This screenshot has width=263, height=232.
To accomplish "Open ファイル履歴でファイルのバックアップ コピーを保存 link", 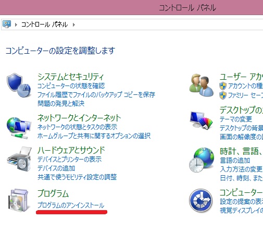I will pos(96,95).
